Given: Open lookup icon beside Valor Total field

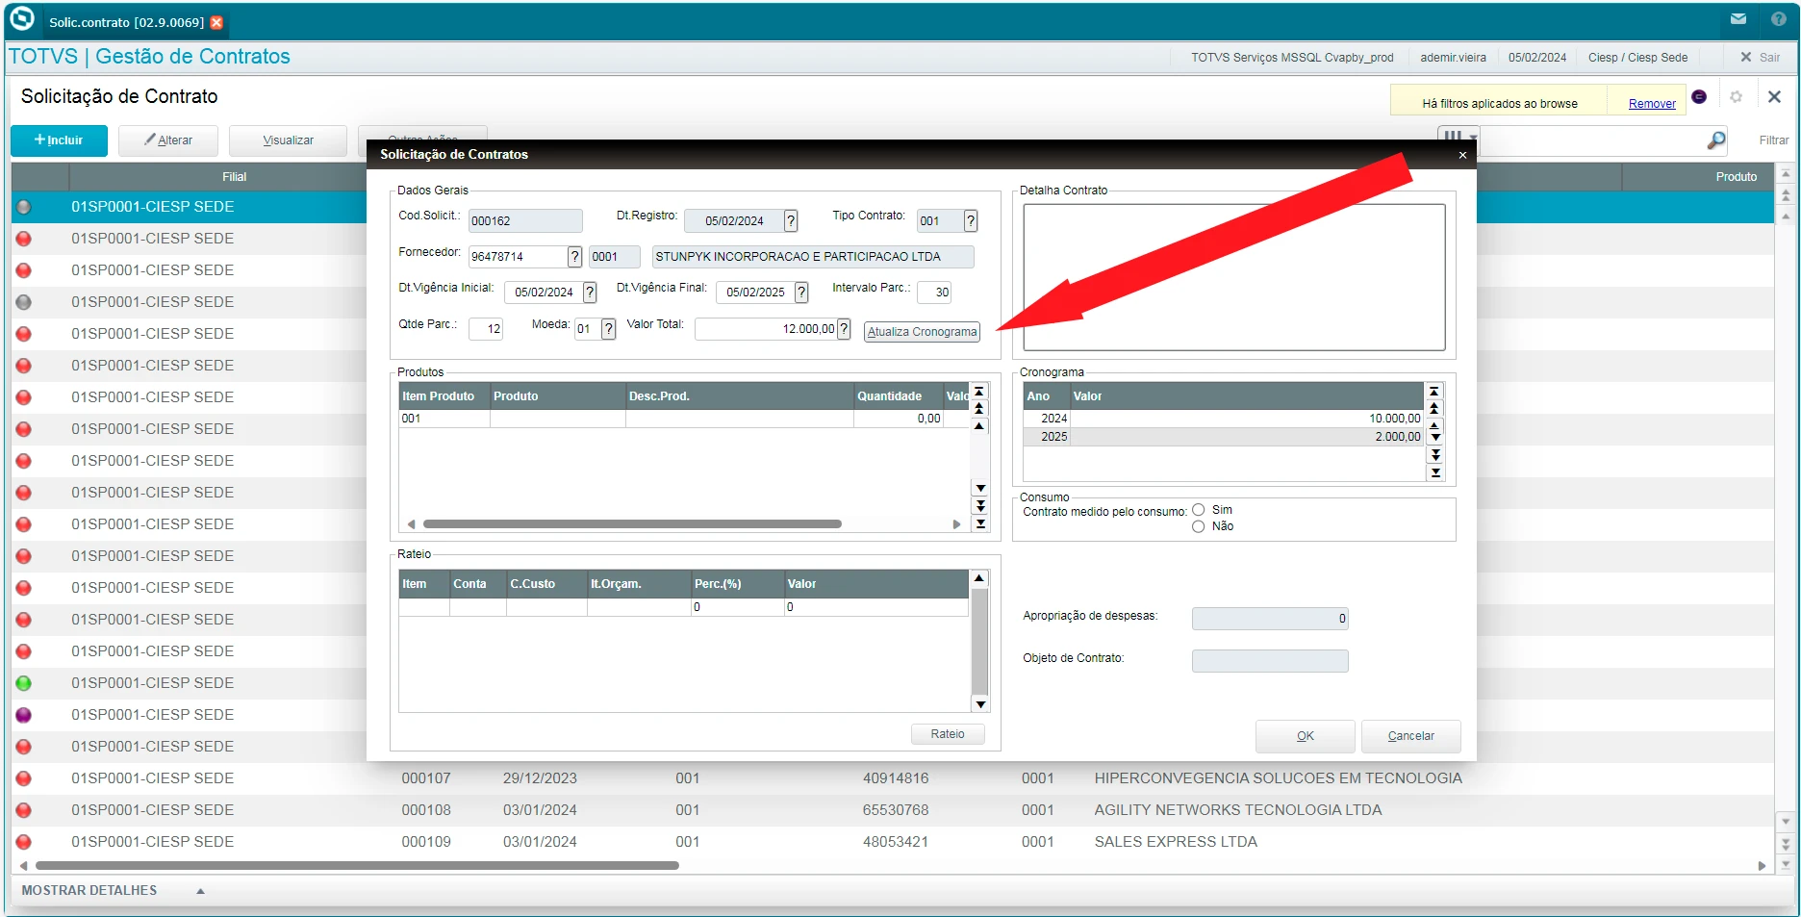Looking at the screenshot, I should 844,329.
